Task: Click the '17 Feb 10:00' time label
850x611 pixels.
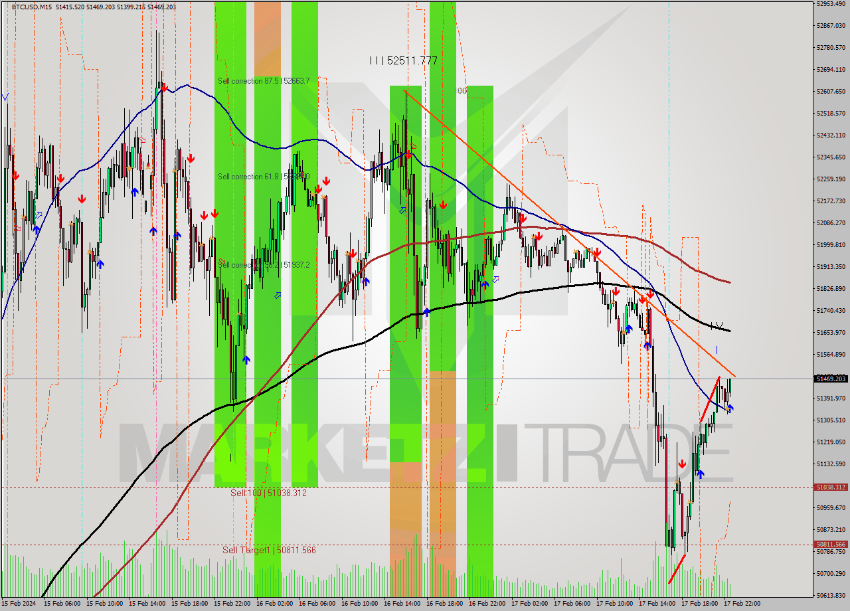Action: tap(614, 604)
